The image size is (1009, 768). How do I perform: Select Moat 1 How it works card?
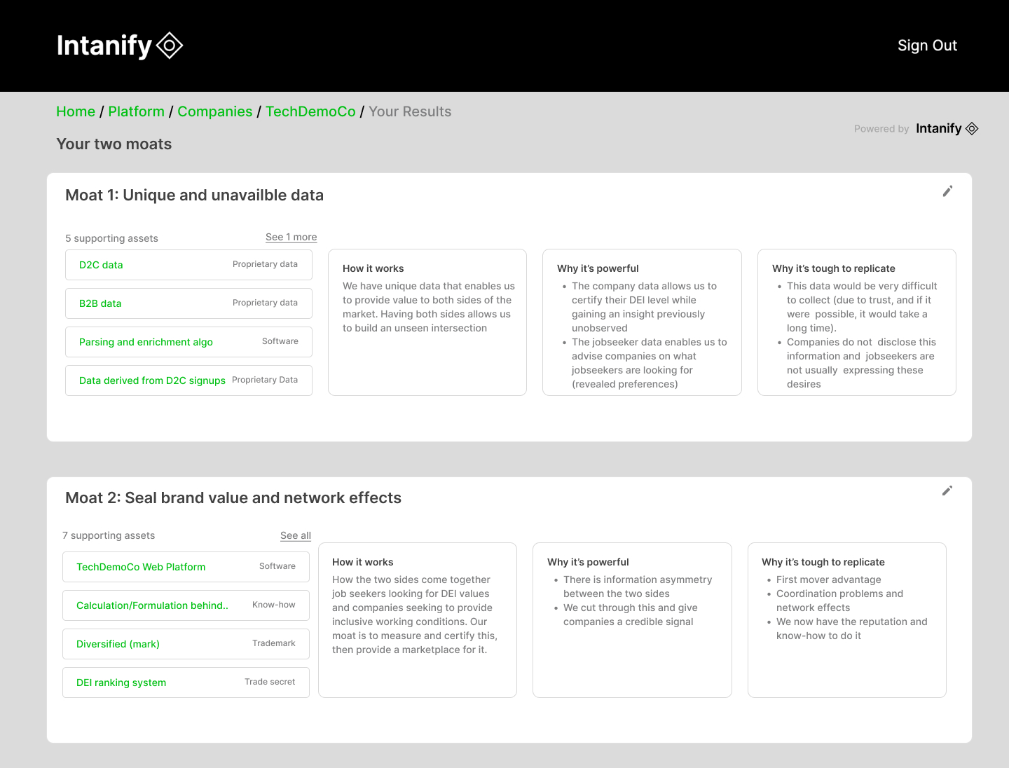(427, 322)
